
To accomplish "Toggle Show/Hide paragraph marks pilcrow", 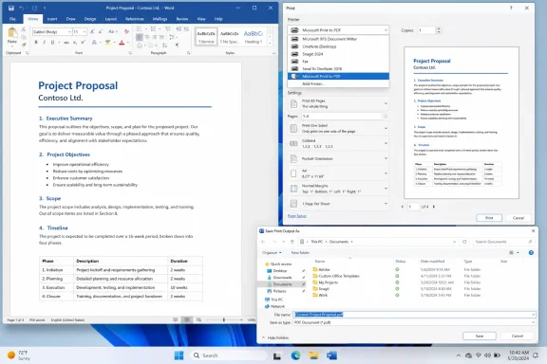I will [x=178, y=45].
